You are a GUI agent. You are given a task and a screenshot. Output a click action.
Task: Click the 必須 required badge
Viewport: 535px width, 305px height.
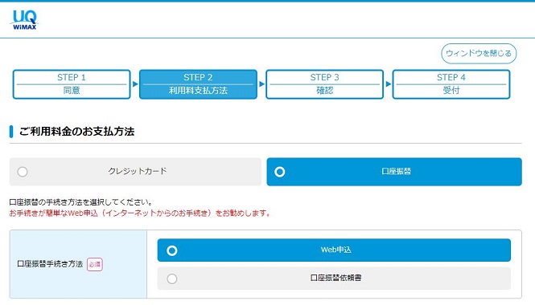94,265
